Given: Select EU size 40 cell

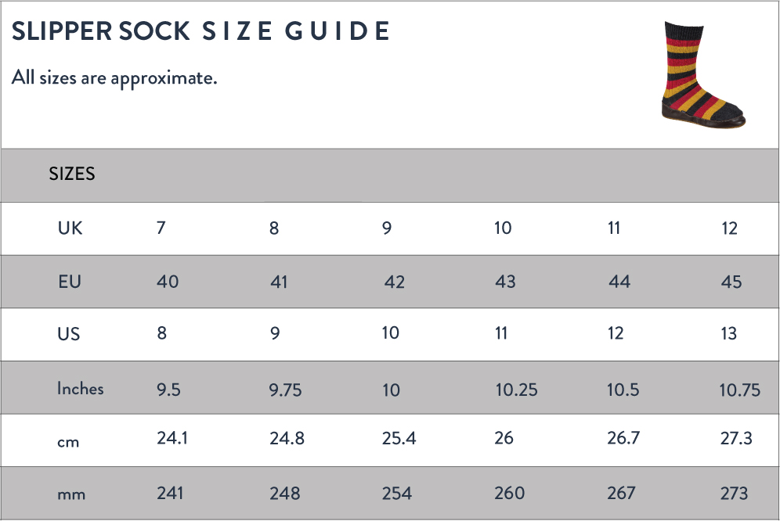Looking at the screenshot, I should click(x=168, y=282).
